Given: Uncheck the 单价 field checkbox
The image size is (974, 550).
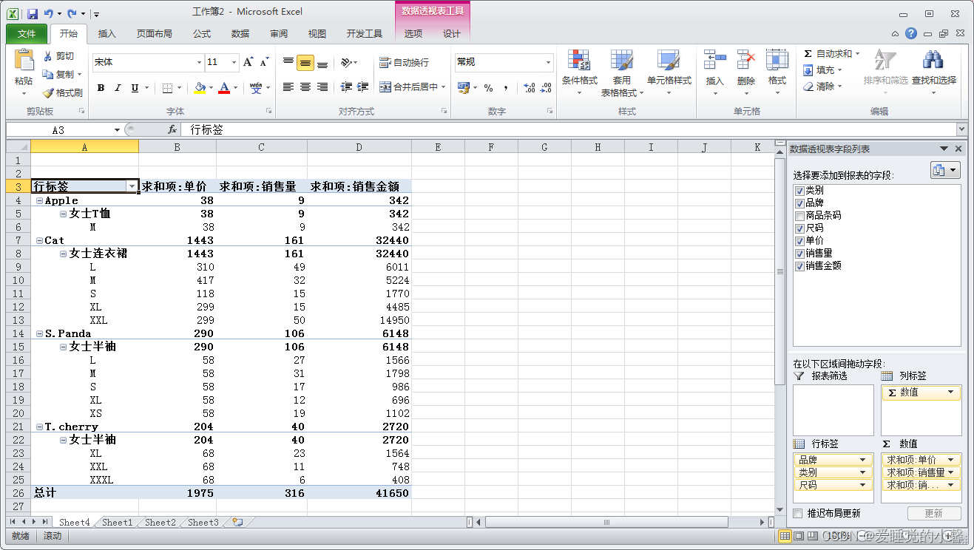Looking at the screenshot, I should (799, 241).
